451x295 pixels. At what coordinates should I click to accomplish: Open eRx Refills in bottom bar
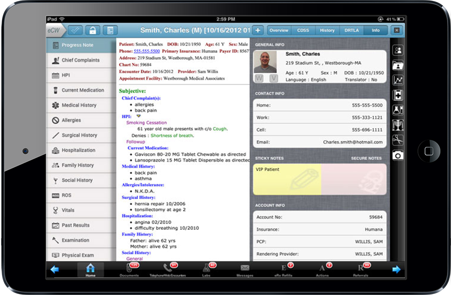point(283,269)
